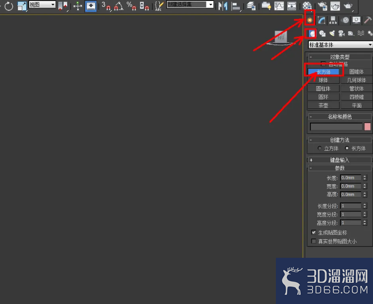This screenshot has height=304, width=373.
Task: Open the 标准基本体 category dropdown
Action: click(340, 45)
